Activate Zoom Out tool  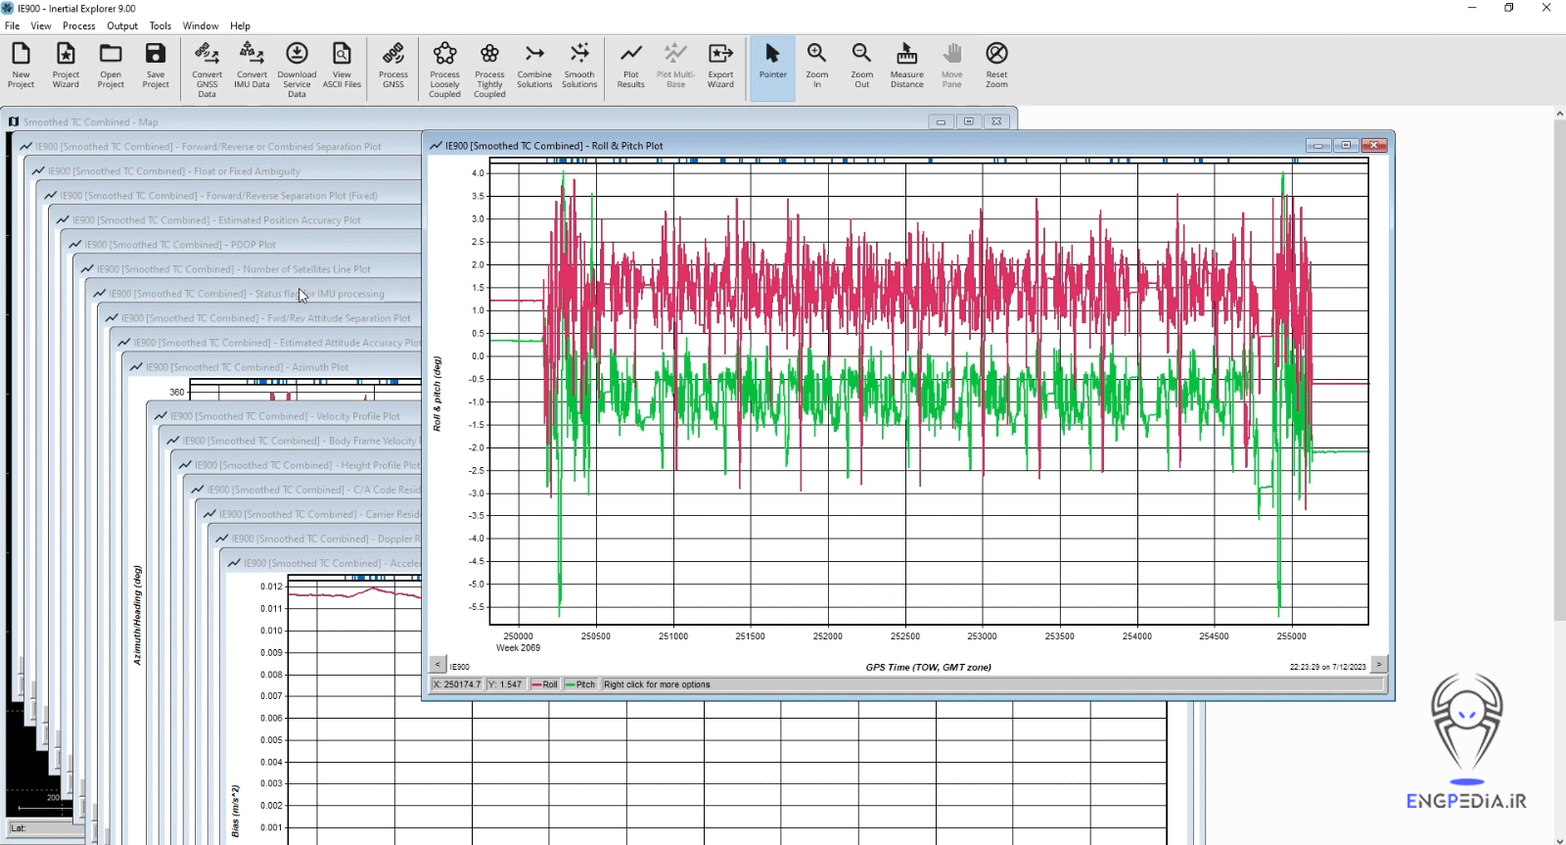(861, 67)
